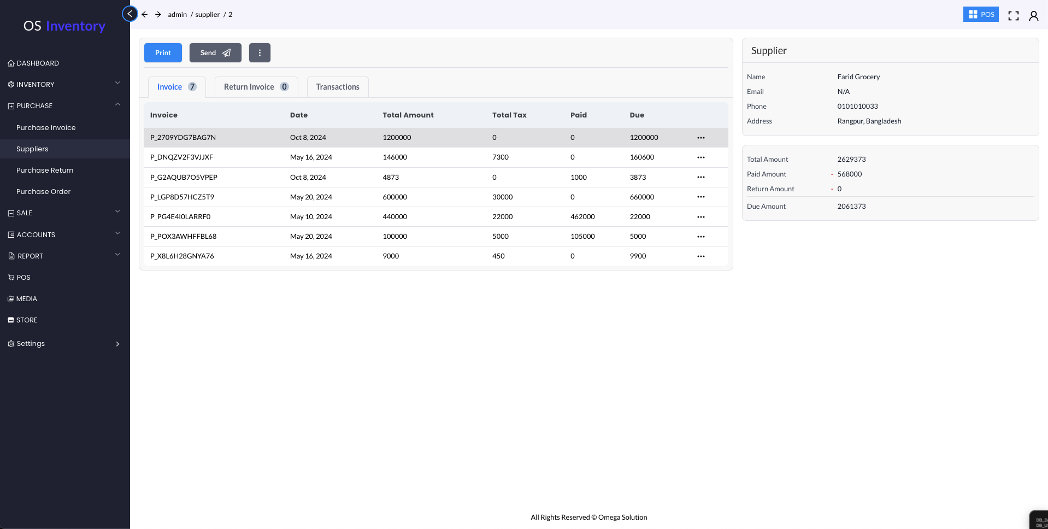Collapse the sidebar with the chevron button
Viewport: 1048px width, 529px height.
tap(129, 14)
